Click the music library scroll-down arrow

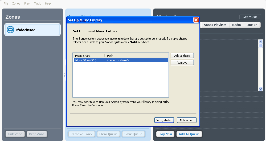(260, 89)
